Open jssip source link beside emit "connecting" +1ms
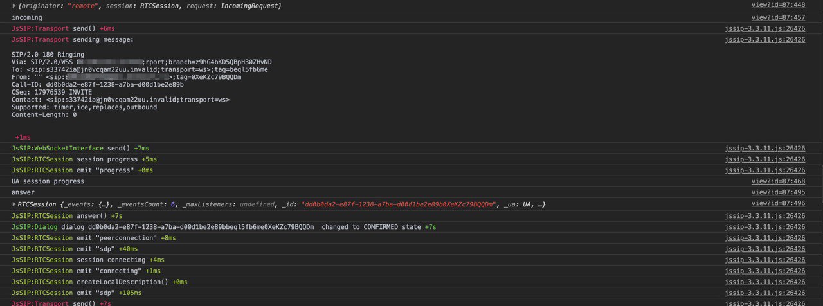This screenshot has height=306, width=823. (765, 271)
